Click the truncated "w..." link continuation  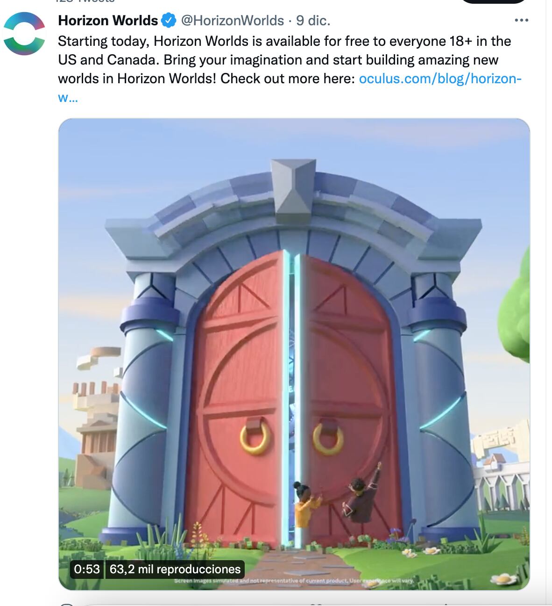(68, 98)
